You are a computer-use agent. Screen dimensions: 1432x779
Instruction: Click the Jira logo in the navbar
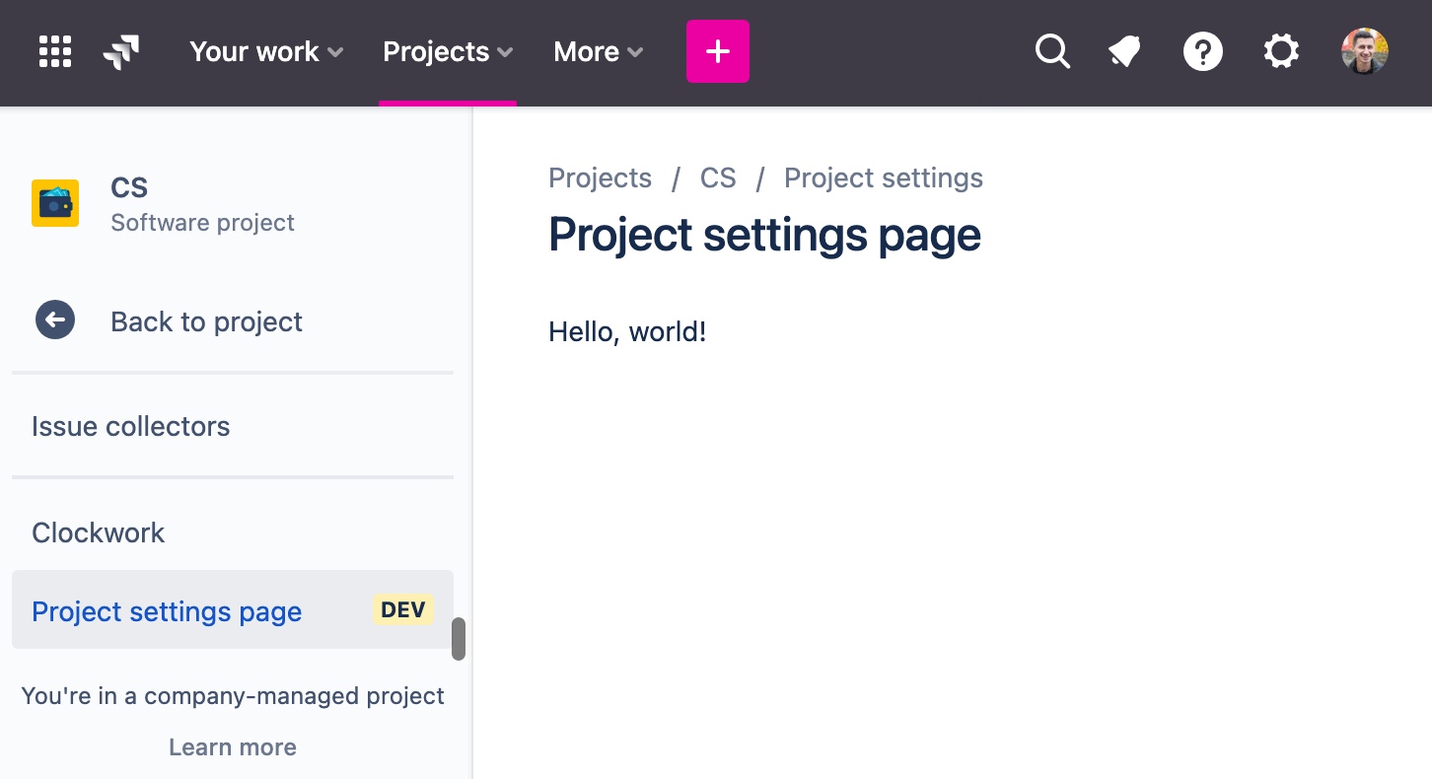point(121,51)
